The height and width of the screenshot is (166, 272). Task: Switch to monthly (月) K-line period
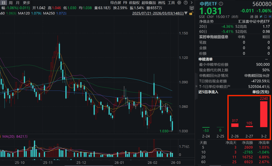pos(17,3)
